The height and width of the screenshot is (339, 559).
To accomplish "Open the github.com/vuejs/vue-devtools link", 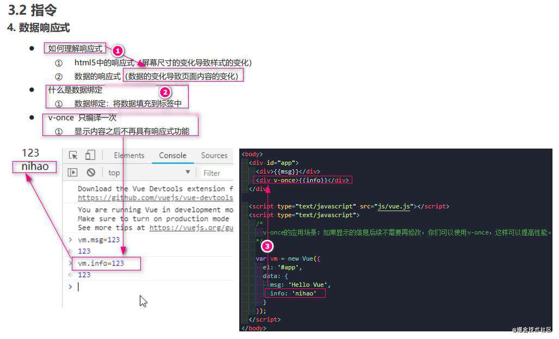I will click(155, 198).
